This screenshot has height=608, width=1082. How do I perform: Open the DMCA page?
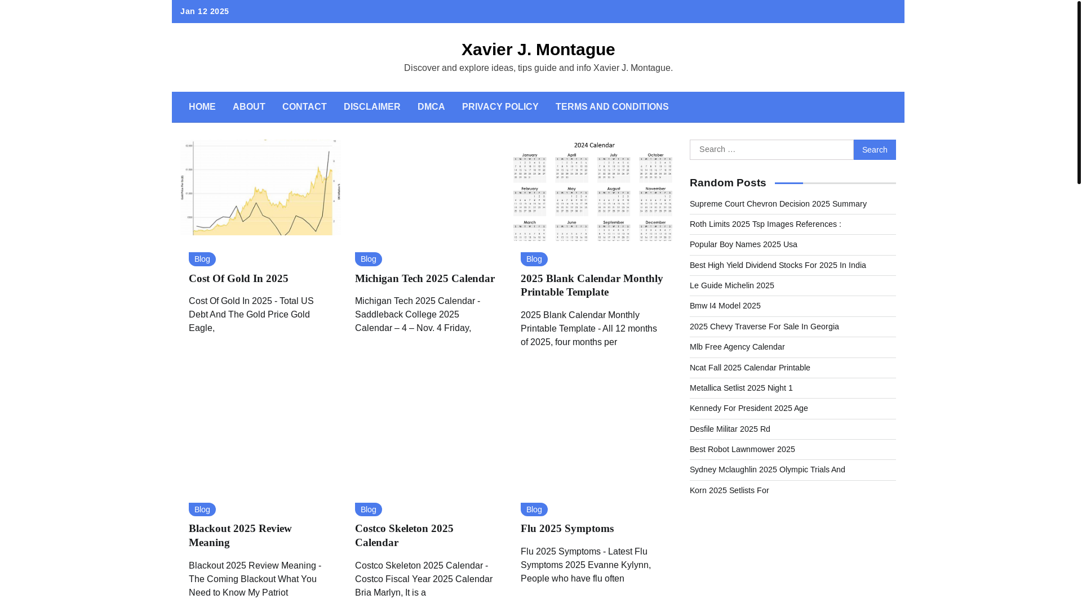point(431,107)
